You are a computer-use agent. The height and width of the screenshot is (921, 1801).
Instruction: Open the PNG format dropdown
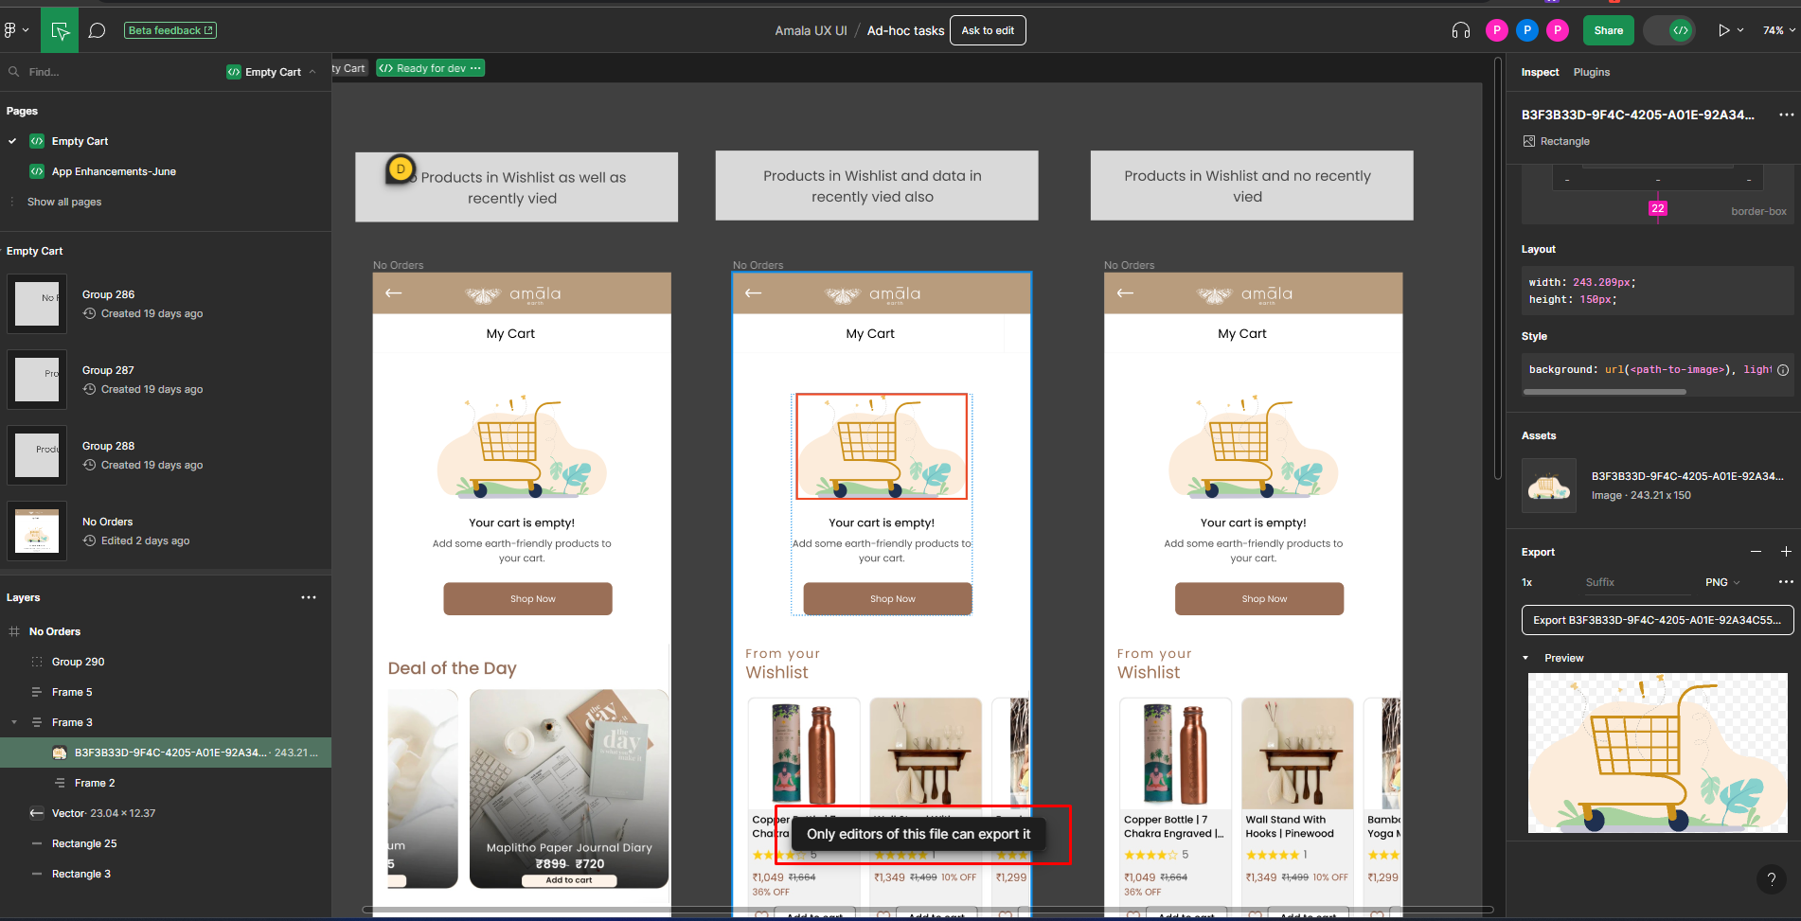[x=1722, y=582]
